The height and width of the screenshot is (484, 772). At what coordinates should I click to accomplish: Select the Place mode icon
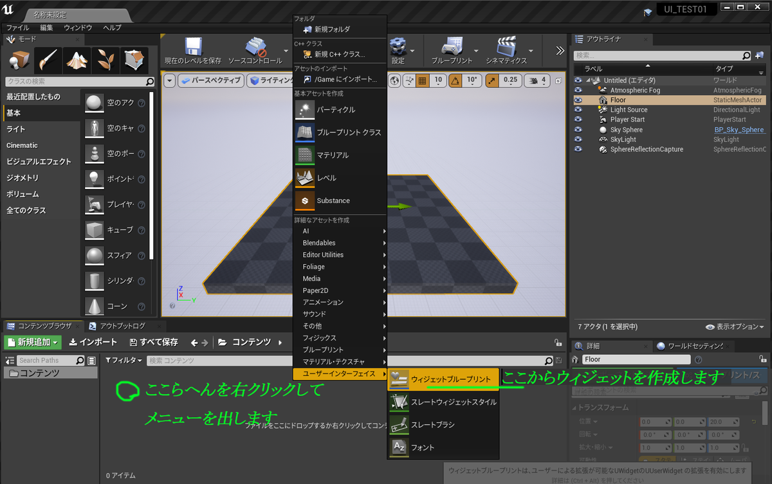click(19, 60)
